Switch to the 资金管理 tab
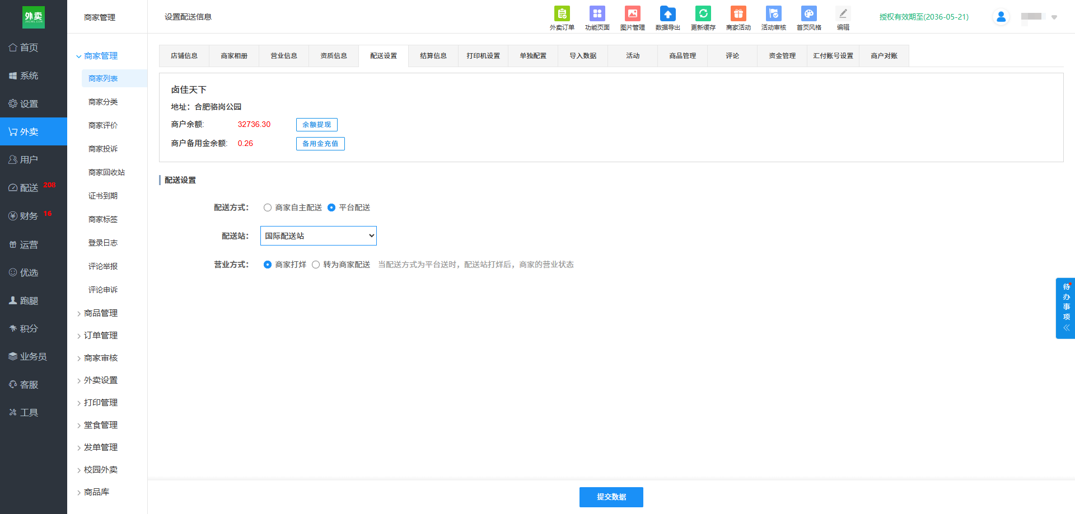The height and width of the screenshot is (514, 1075). tap(782, 56)
